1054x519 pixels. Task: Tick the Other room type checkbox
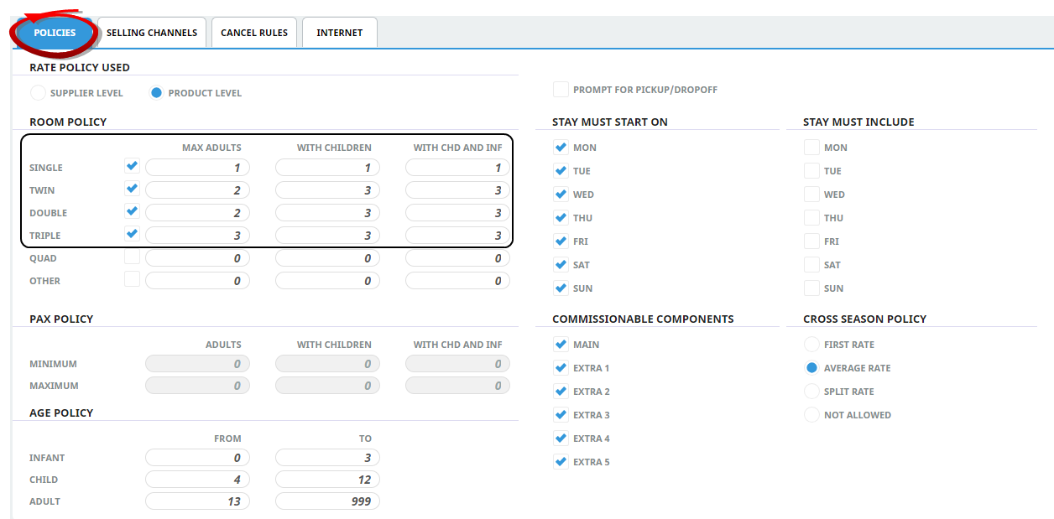coord(132,280)
